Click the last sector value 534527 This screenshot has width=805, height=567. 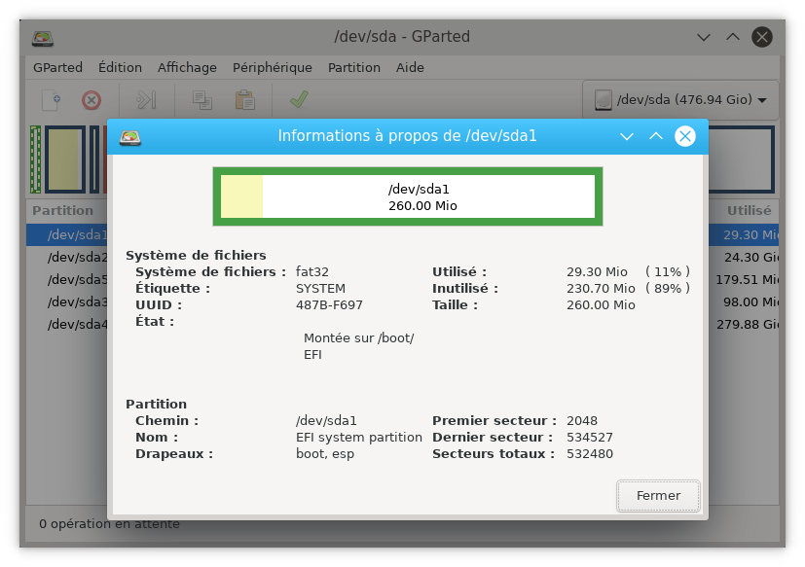tap(589, 438)
